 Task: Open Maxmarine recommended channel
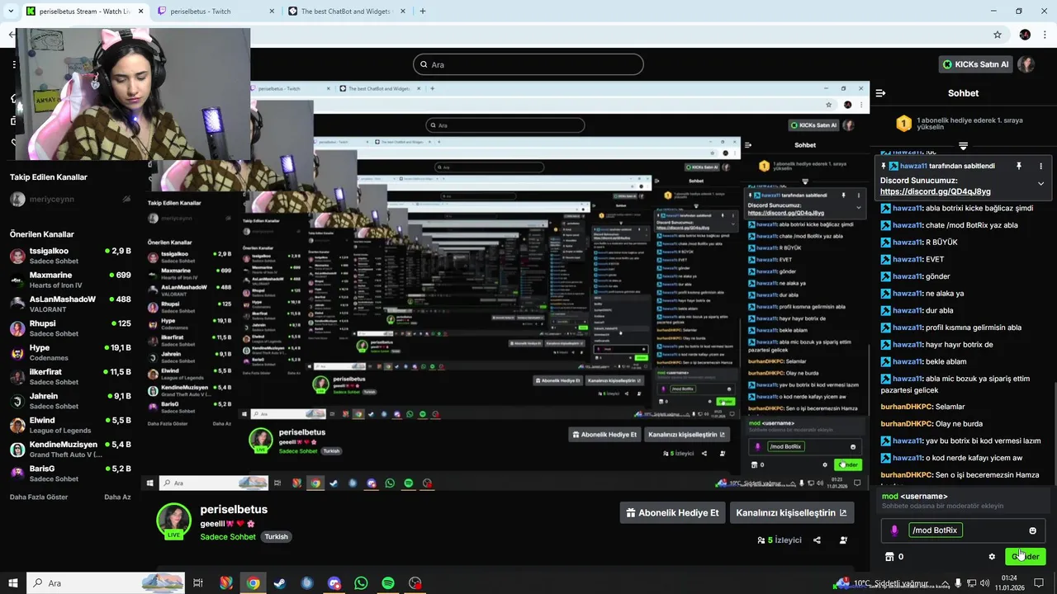70,280
